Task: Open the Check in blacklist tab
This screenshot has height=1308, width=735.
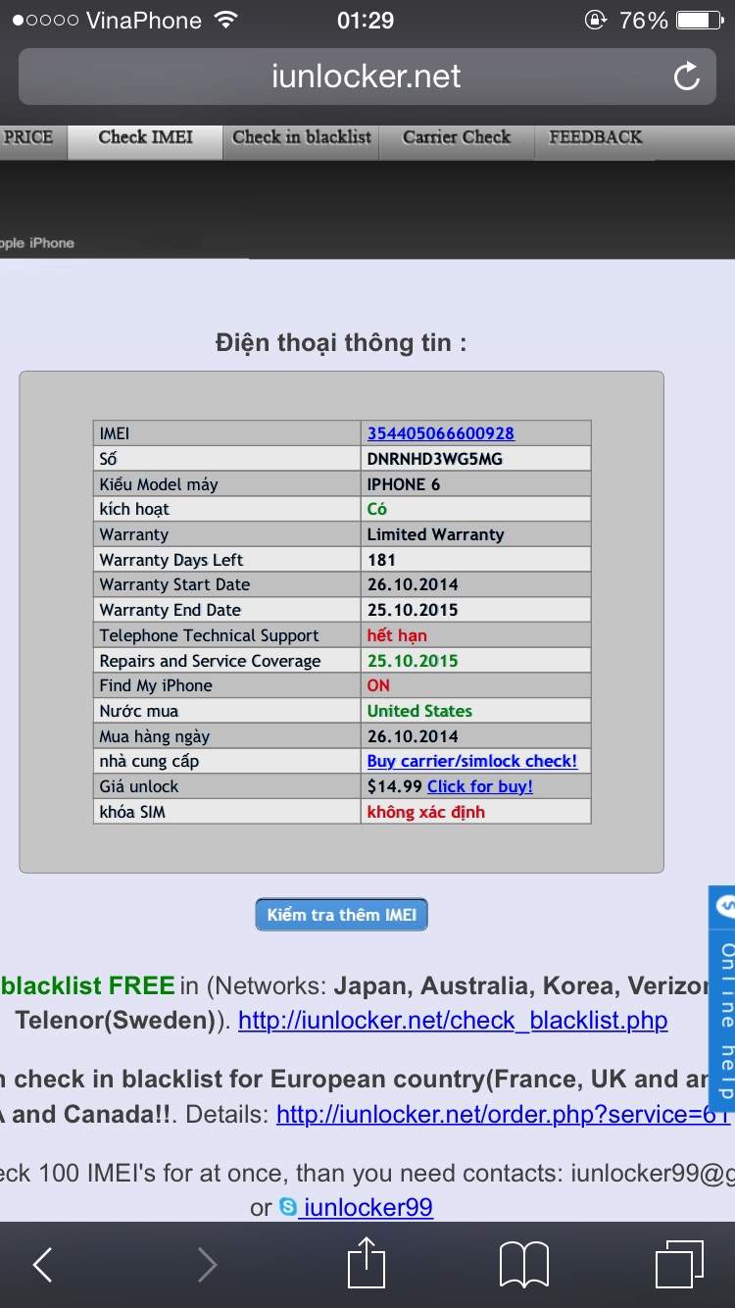Action: pos(302,137)
